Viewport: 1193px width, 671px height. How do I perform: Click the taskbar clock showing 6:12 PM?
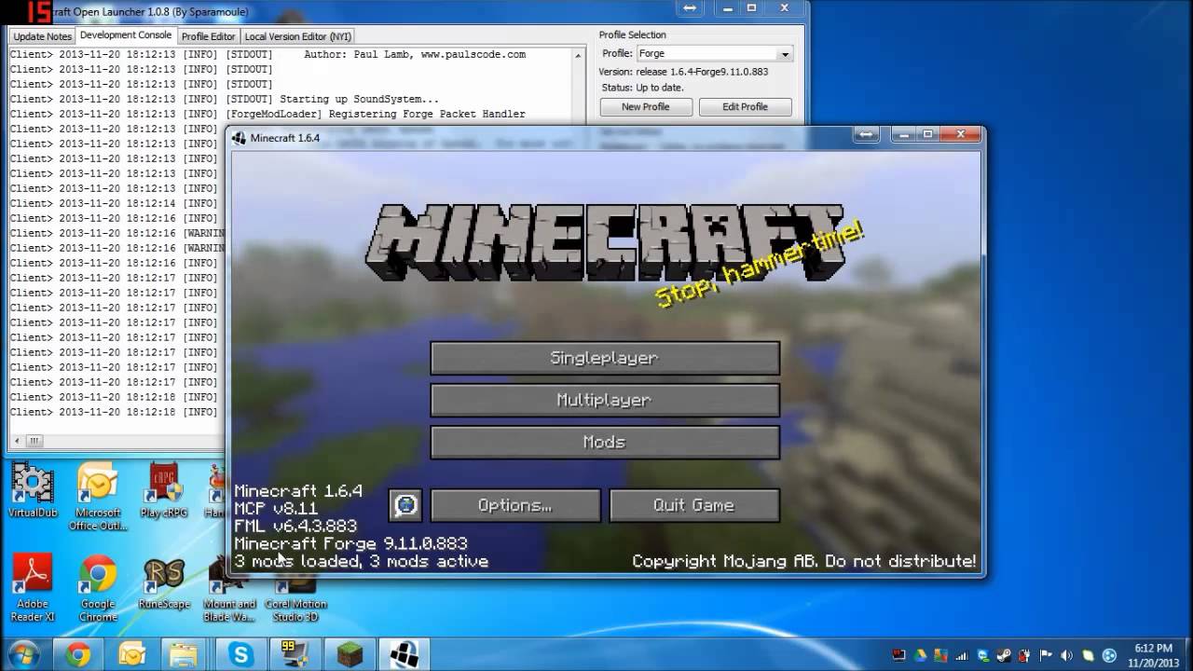pos(1153,655)
